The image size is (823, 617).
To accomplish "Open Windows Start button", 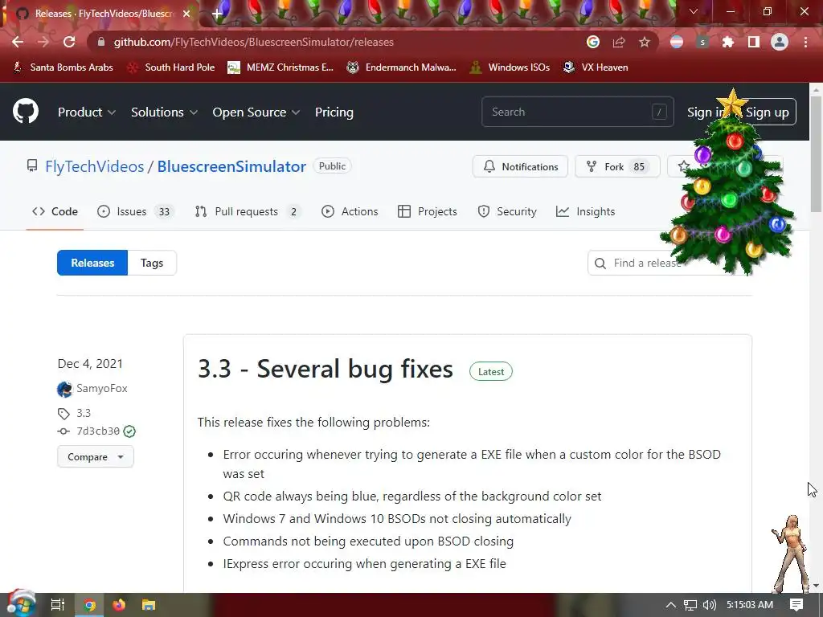I will coord(21,604).
